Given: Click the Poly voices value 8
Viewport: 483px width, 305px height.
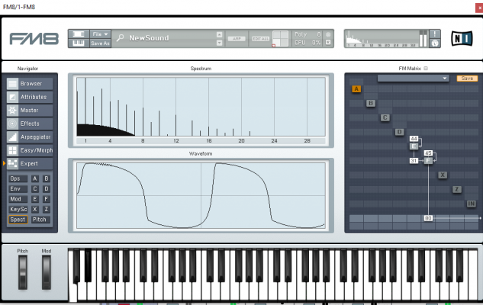Looking at the screenshot, I should tap(319, 34).
